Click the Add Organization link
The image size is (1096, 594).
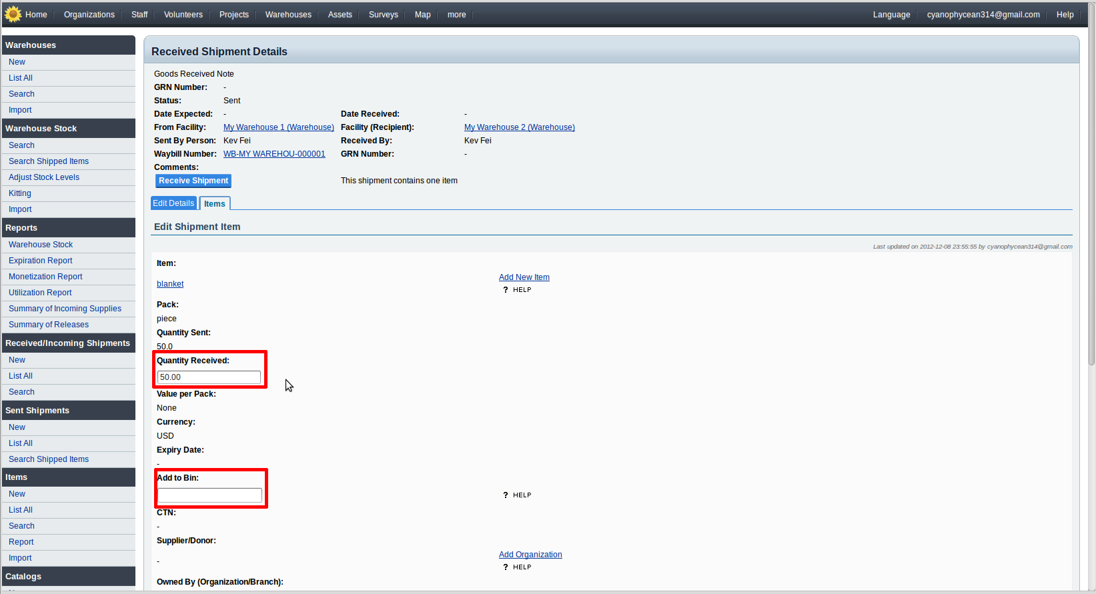pyautogui.click(x=530, y=555)
